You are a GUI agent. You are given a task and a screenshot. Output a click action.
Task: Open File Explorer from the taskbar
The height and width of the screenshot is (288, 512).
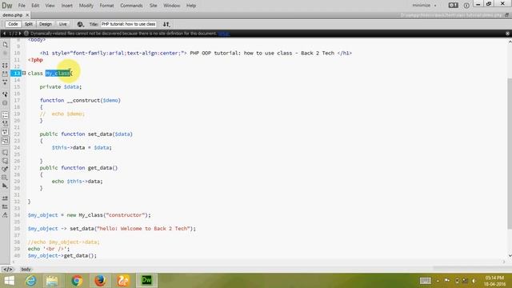52,281
